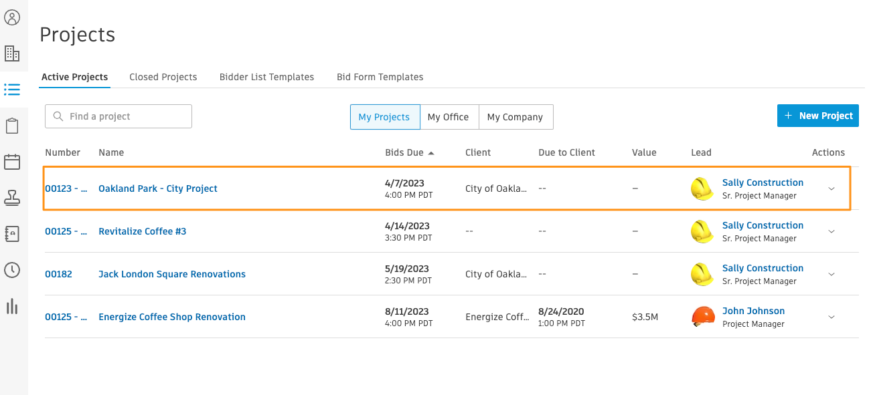Click the New Project button
The image size is (871, 395).
point(817,116)
